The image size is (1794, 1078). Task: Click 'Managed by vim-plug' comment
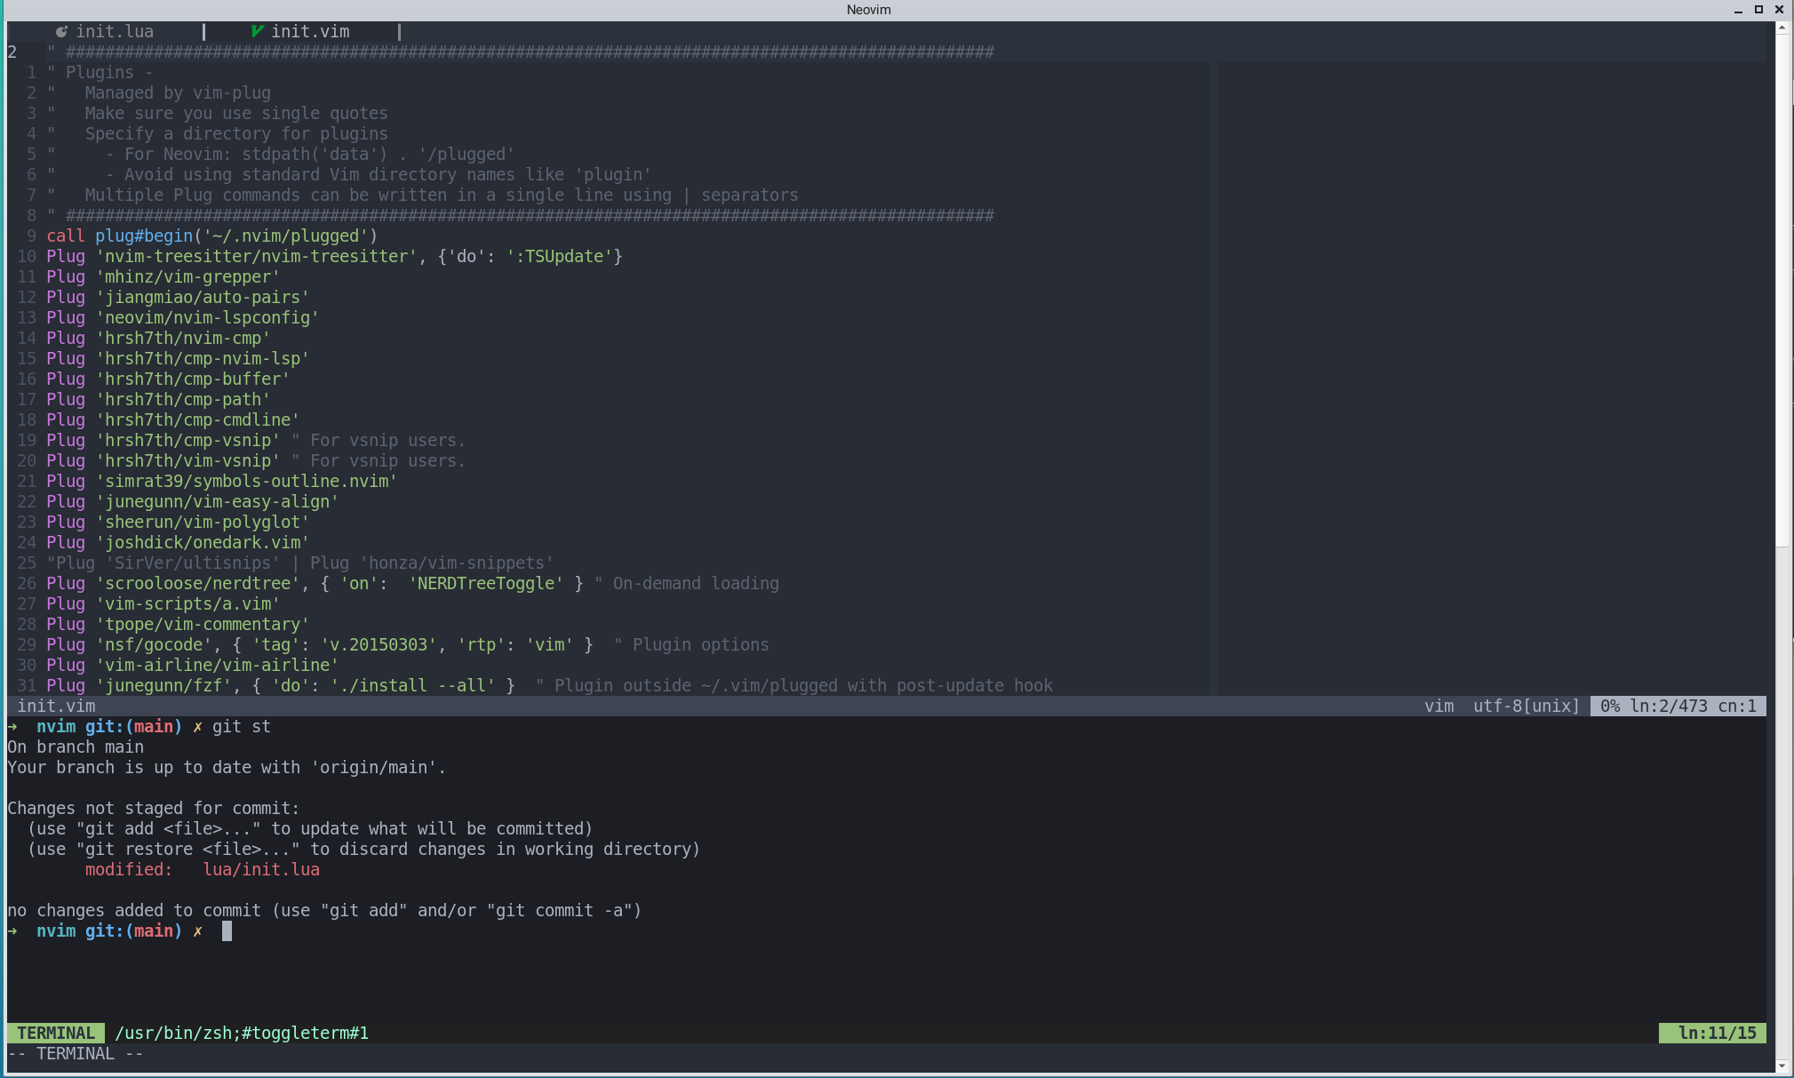click(178, 92)
